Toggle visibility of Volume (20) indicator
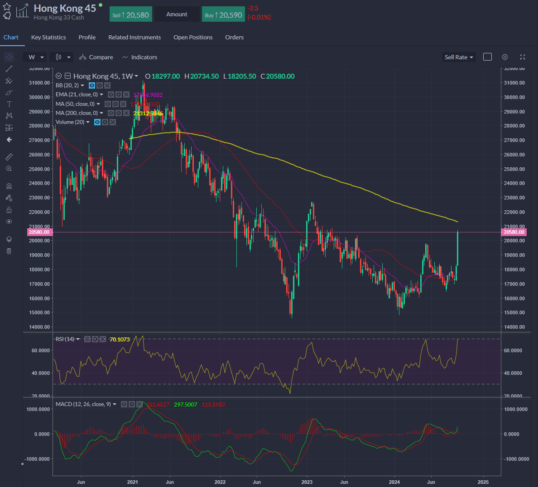538x487 pixels. (97, 122)
